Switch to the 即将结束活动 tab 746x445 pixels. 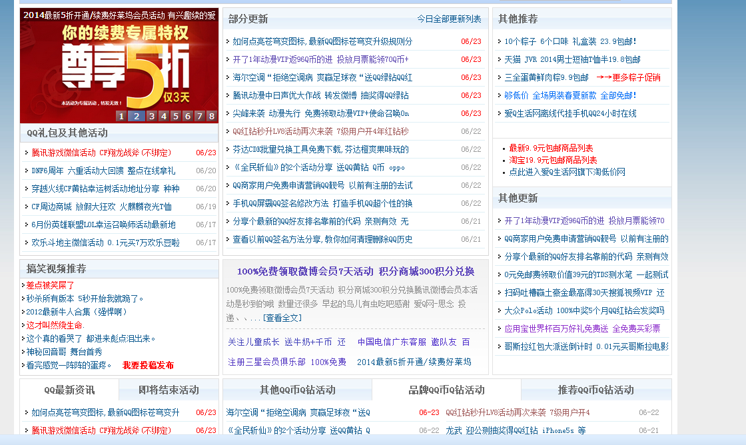tap(169, 390)
